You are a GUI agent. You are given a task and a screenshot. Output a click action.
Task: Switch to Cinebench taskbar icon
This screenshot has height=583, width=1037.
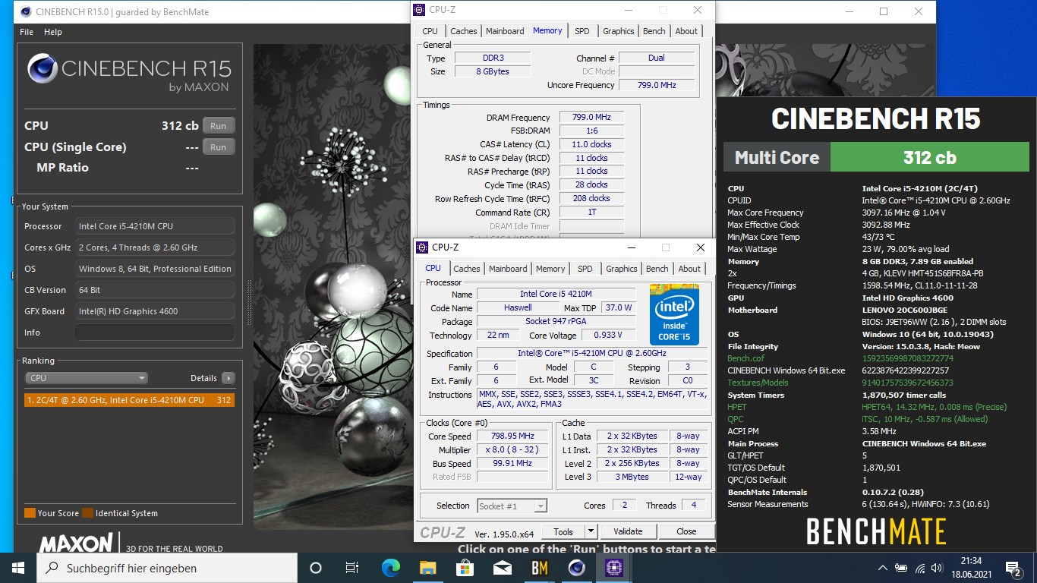tap(576, 568)
